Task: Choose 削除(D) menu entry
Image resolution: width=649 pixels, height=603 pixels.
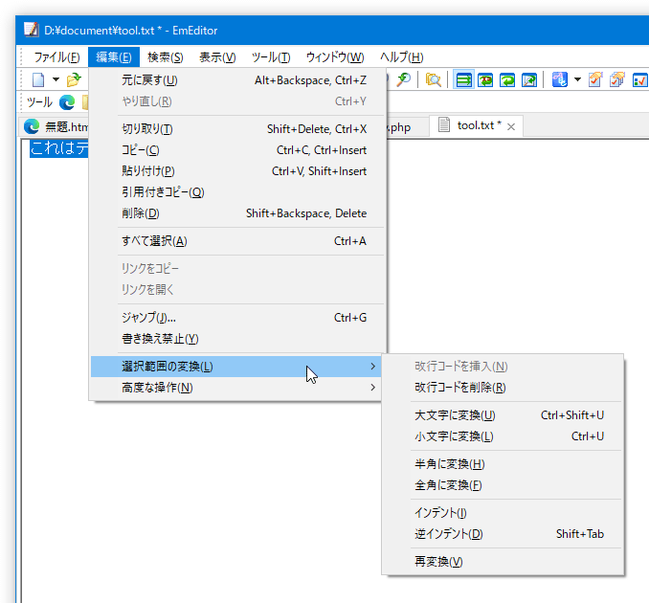Action: pyautogui.click(x=238, y=213)
